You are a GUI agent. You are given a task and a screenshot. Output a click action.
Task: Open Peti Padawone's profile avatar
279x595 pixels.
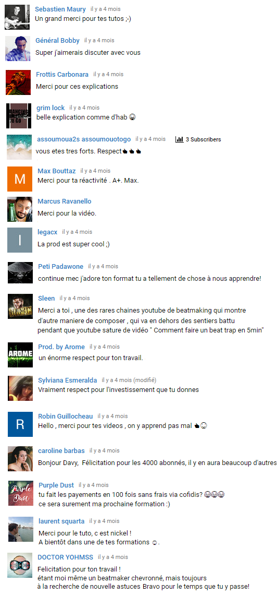(20, 272)
